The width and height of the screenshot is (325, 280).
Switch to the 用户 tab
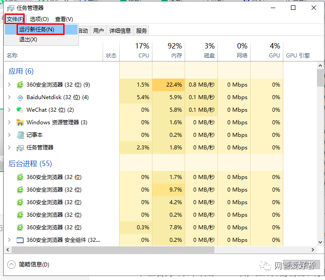pos(98,31)
